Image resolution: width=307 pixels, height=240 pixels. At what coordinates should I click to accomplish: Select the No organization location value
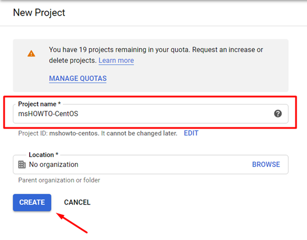[54, 165]
